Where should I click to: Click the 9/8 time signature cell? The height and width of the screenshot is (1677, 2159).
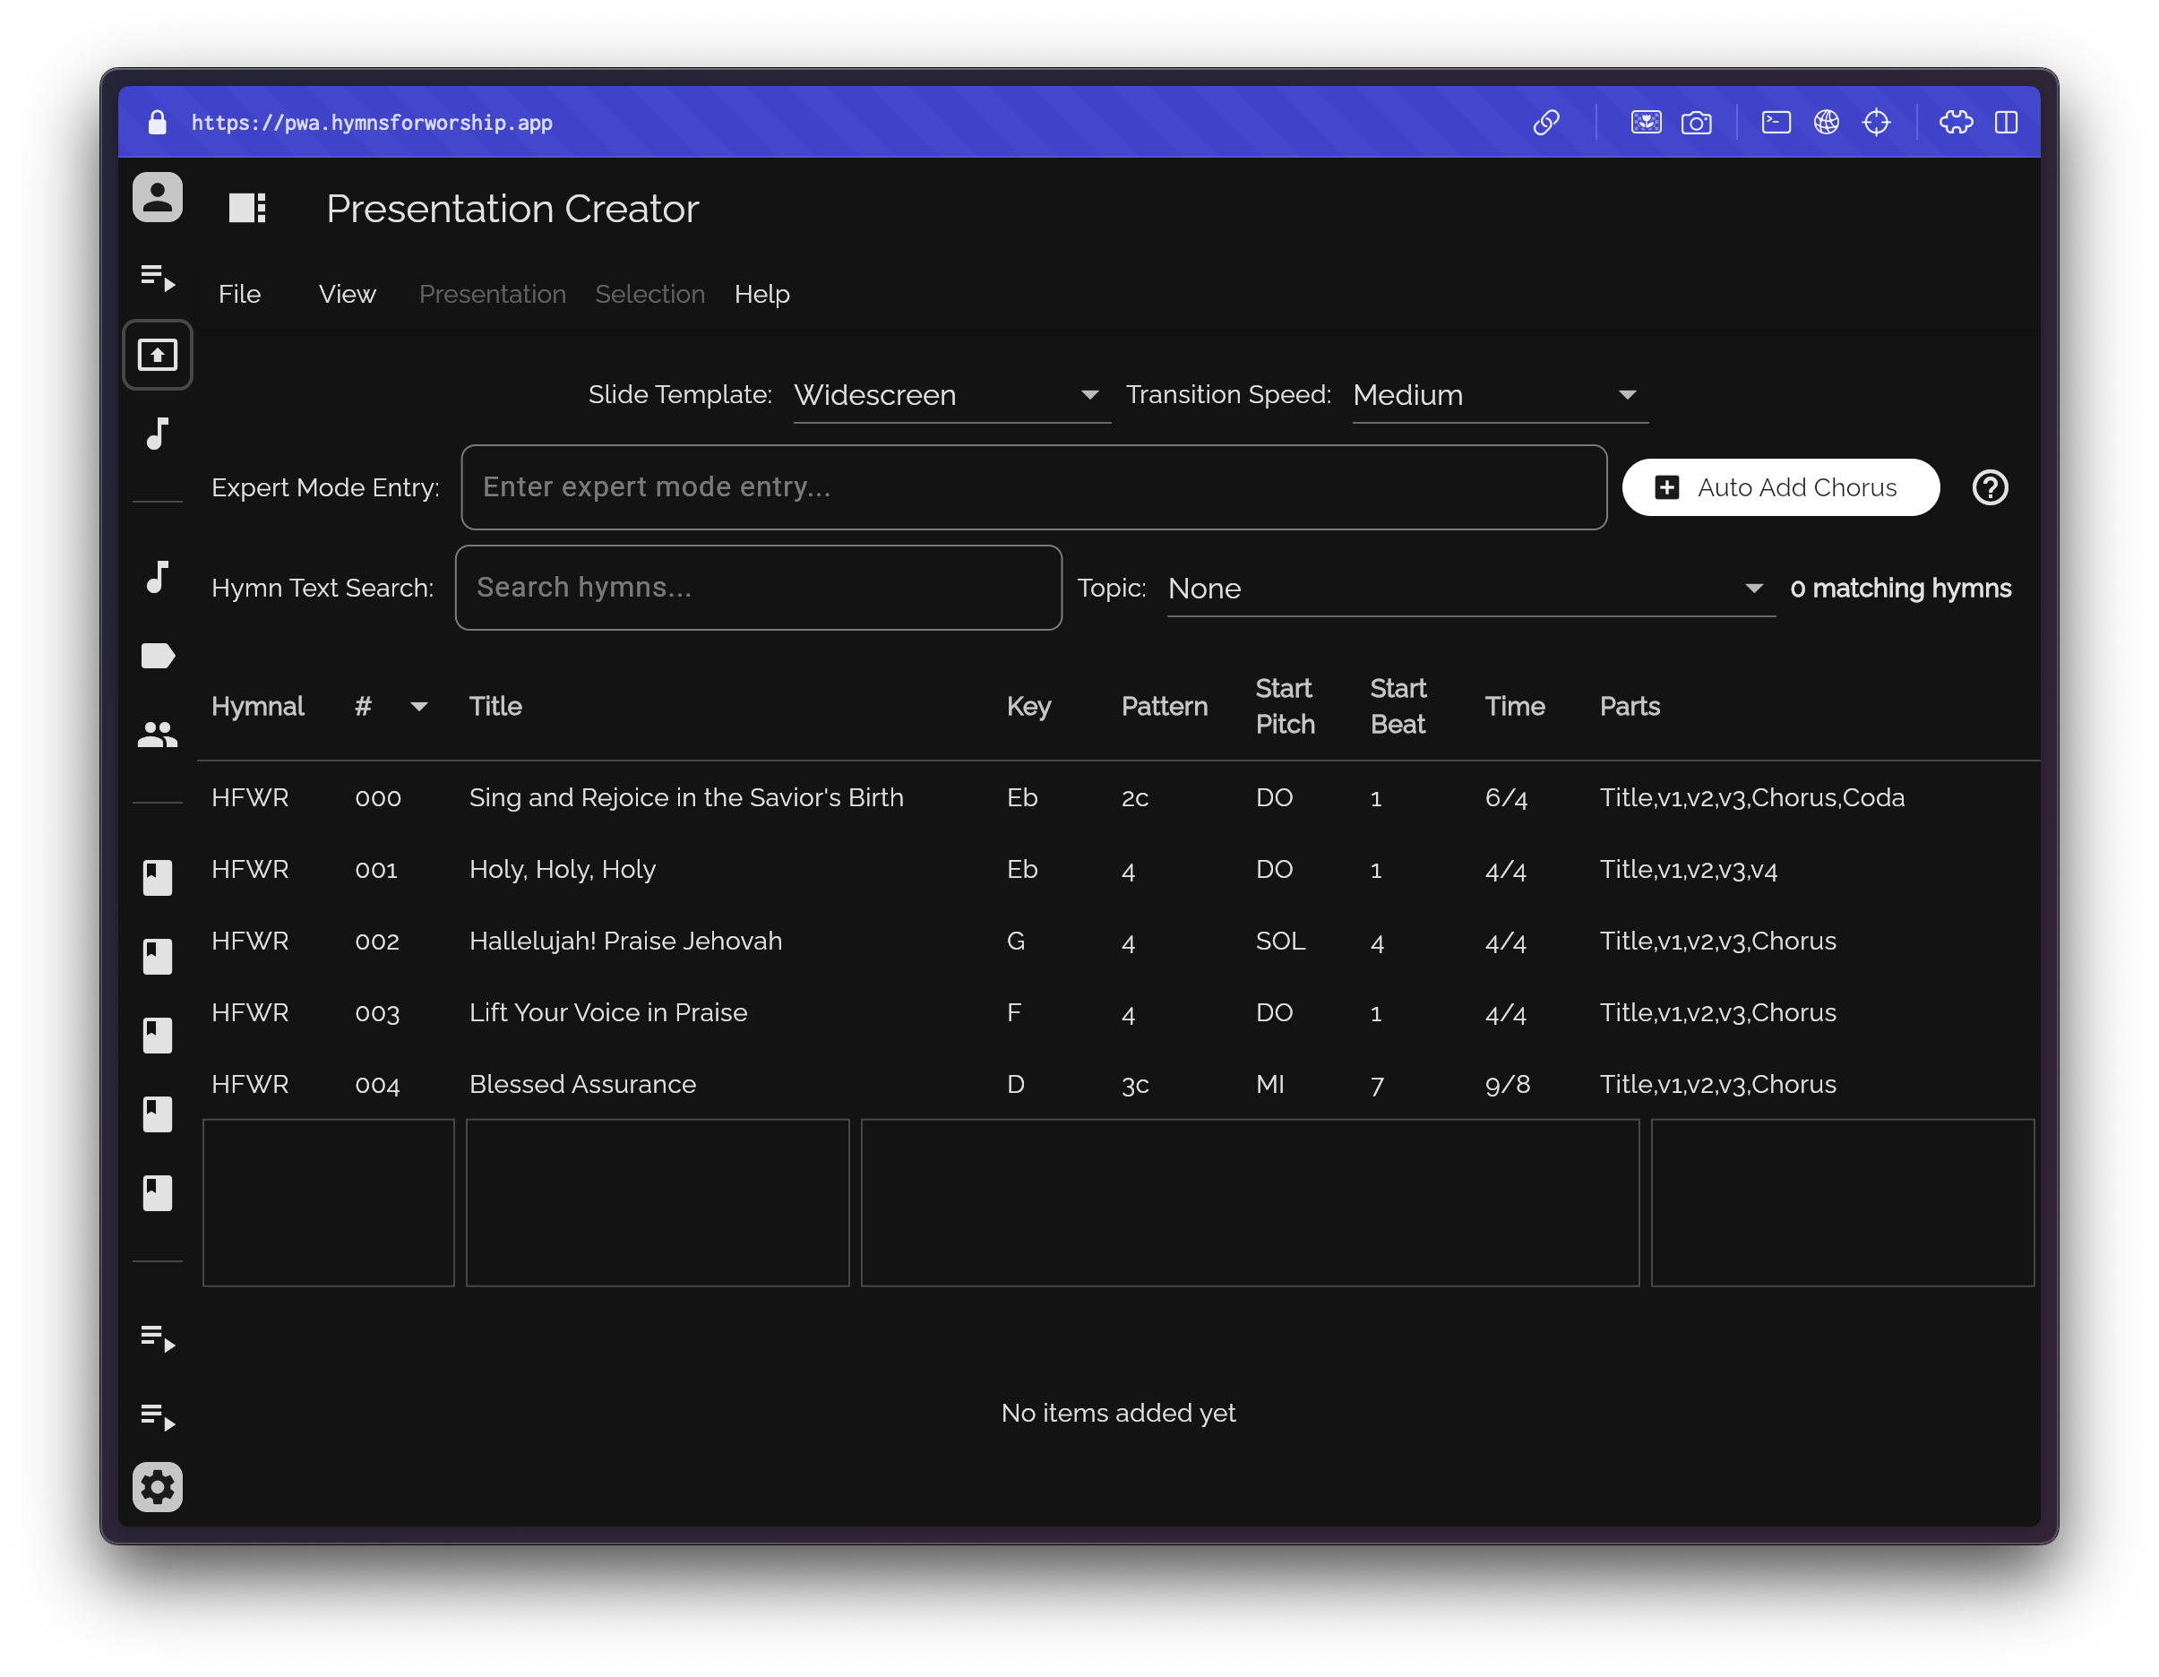1507,1085
